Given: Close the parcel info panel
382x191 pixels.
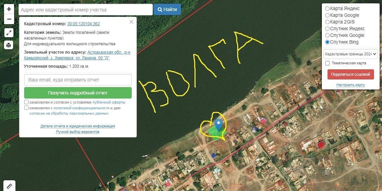Looking at the screenshot, I should tap(131, 22).
